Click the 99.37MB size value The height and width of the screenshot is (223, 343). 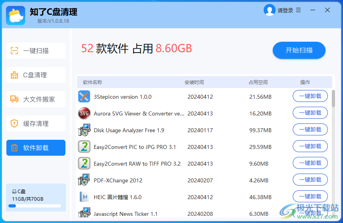tap(260, 130)
